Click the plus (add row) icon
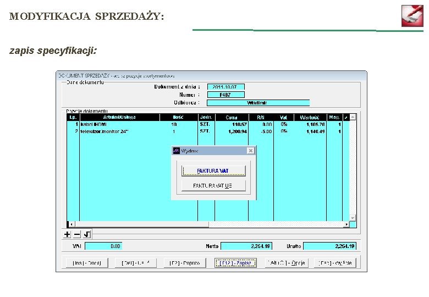This screenshot has height=297, width=429. (x=67, y=234)
